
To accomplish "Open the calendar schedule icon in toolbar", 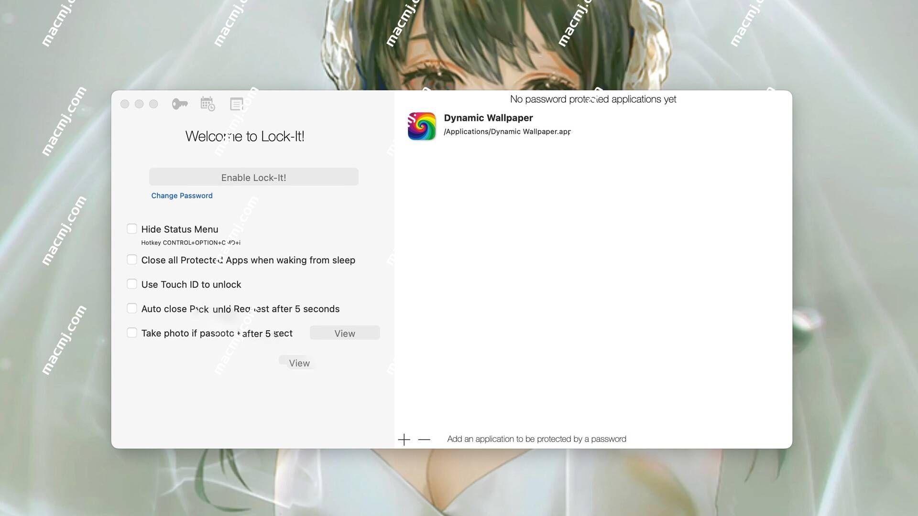I will (x=208, y=104).
